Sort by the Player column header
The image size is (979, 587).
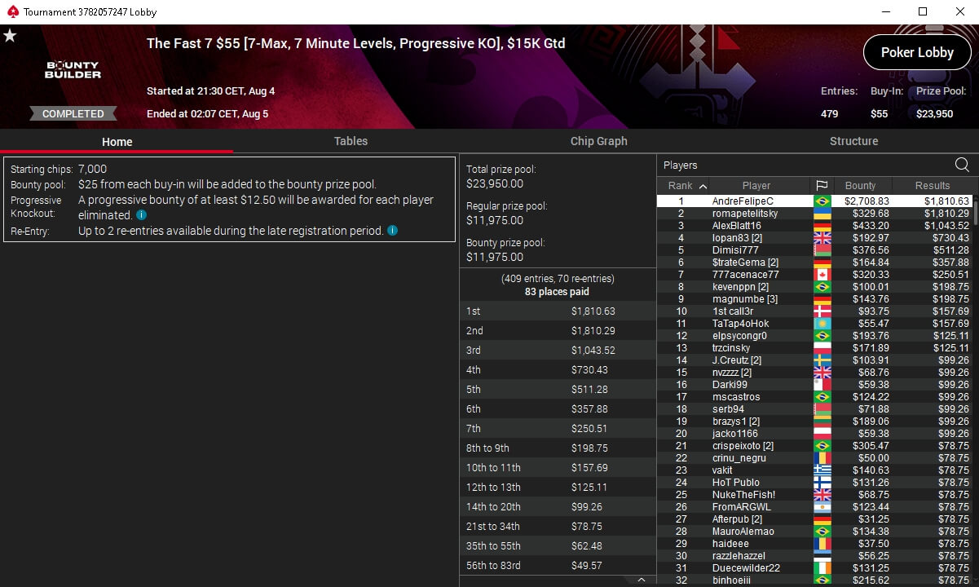[756, 186]
